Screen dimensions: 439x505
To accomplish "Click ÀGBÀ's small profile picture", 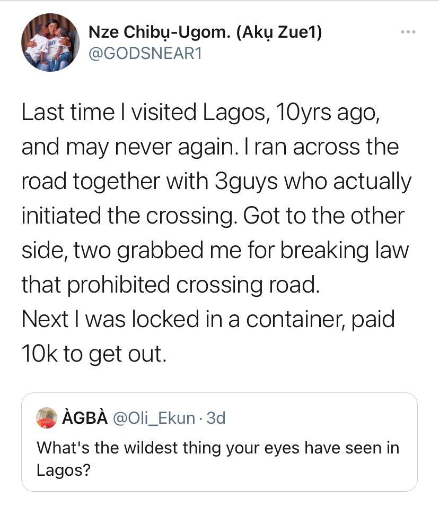I will (47, 418).
